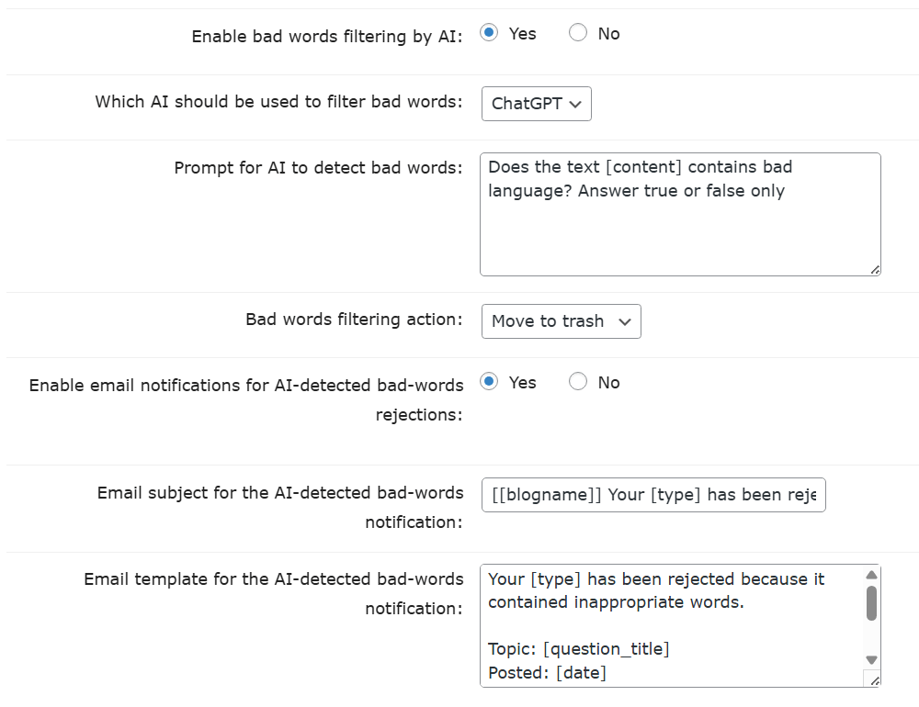Click the 'Enable bad words filtering by AI' label
The height and width of the screenshot is (707, 919).
coord(327,37)
